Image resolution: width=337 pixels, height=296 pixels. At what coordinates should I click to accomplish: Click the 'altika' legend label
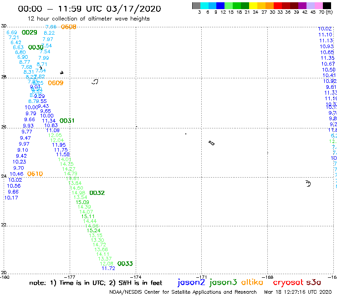[x=252, y=282]
